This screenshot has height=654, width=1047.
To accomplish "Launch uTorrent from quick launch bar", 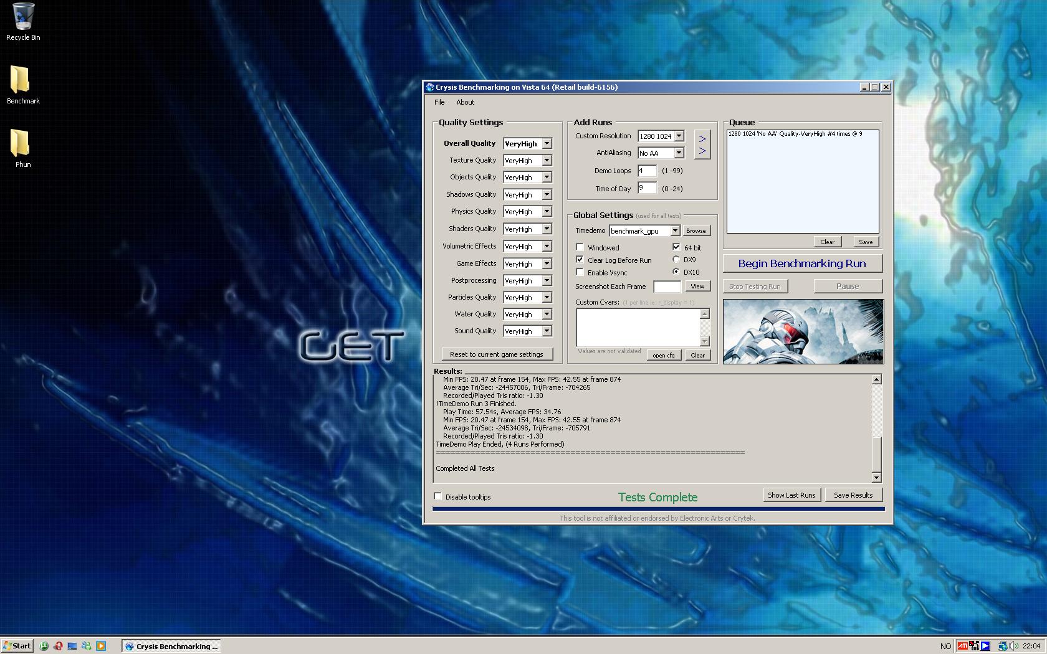I will [44, 646].
